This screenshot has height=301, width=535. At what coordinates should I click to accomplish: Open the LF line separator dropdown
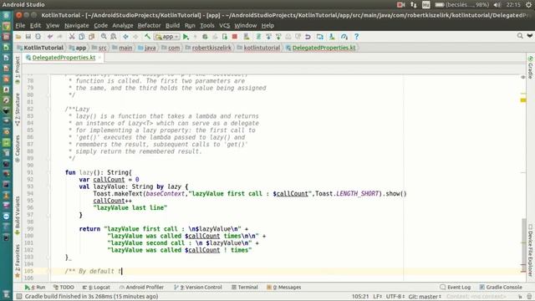point(377,297)
